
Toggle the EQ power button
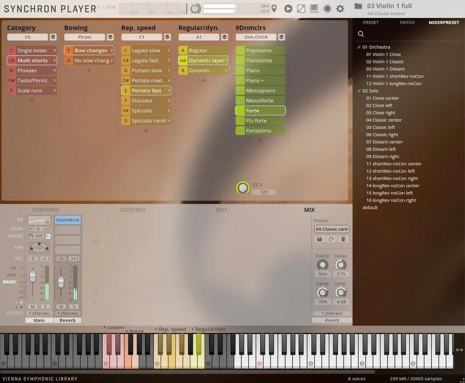tap(47, 222)
